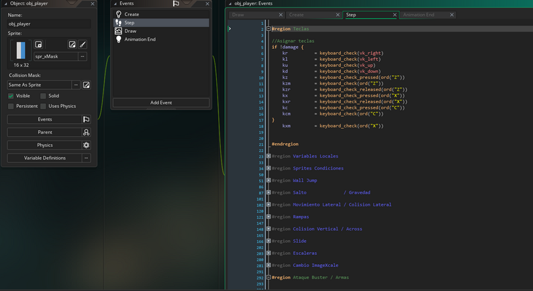533x291 pixels.
Task: Open the Parent hierarchy icon
Action: tap(86, 132)
